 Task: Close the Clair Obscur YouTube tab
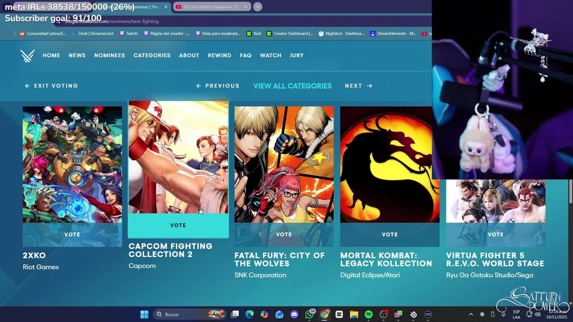point(246,7)
